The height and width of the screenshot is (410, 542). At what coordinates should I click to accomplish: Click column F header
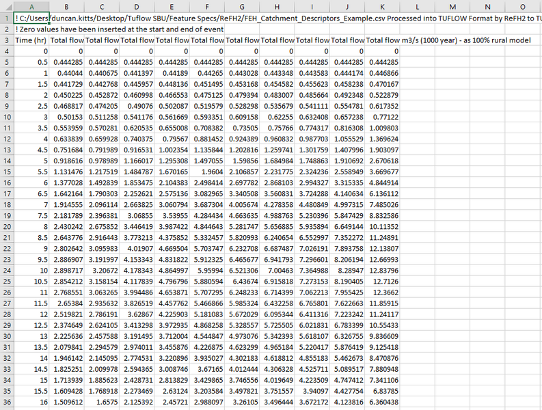click(x=207, y=6)
